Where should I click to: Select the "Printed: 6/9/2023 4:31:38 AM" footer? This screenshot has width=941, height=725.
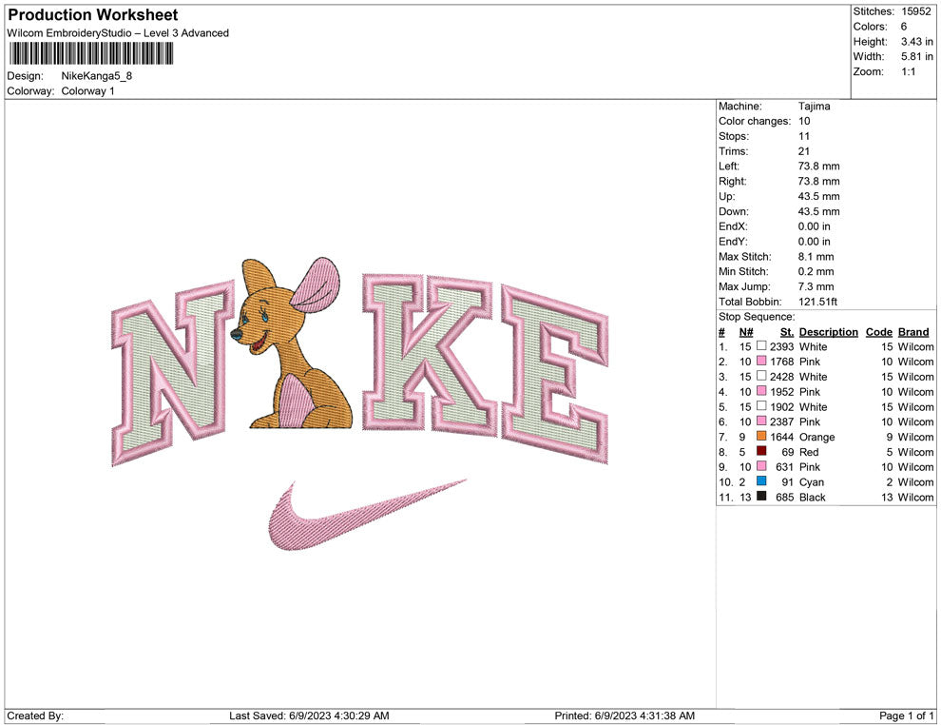[624, 715]
